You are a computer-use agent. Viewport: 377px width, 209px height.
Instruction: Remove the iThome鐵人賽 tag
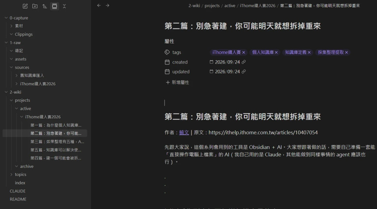[x=244, y=52]
